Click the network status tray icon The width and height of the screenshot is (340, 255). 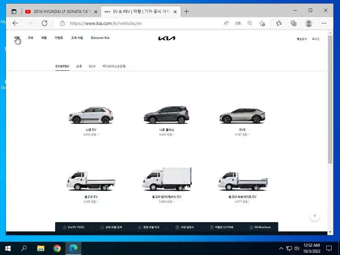click(289, 248)
